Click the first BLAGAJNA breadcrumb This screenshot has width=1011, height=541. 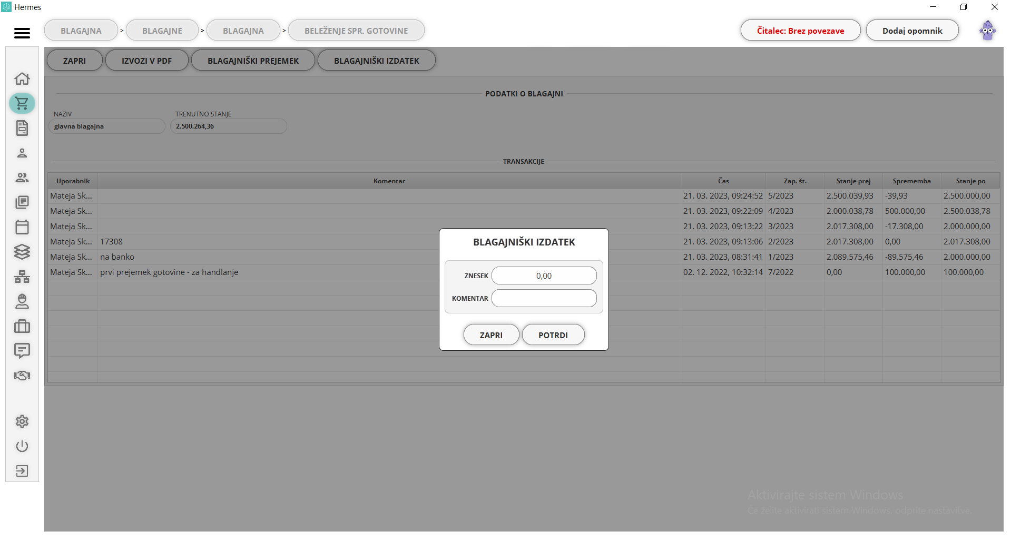[x=81, y=31]
